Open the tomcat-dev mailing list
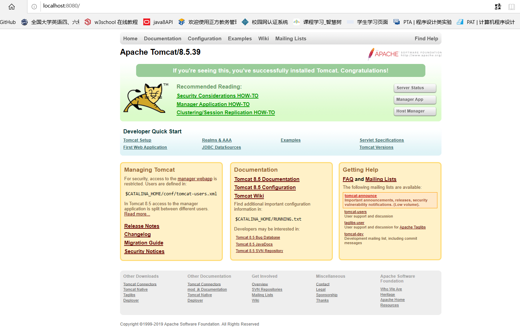Screen dimensions: 520x329 (354, 234)
